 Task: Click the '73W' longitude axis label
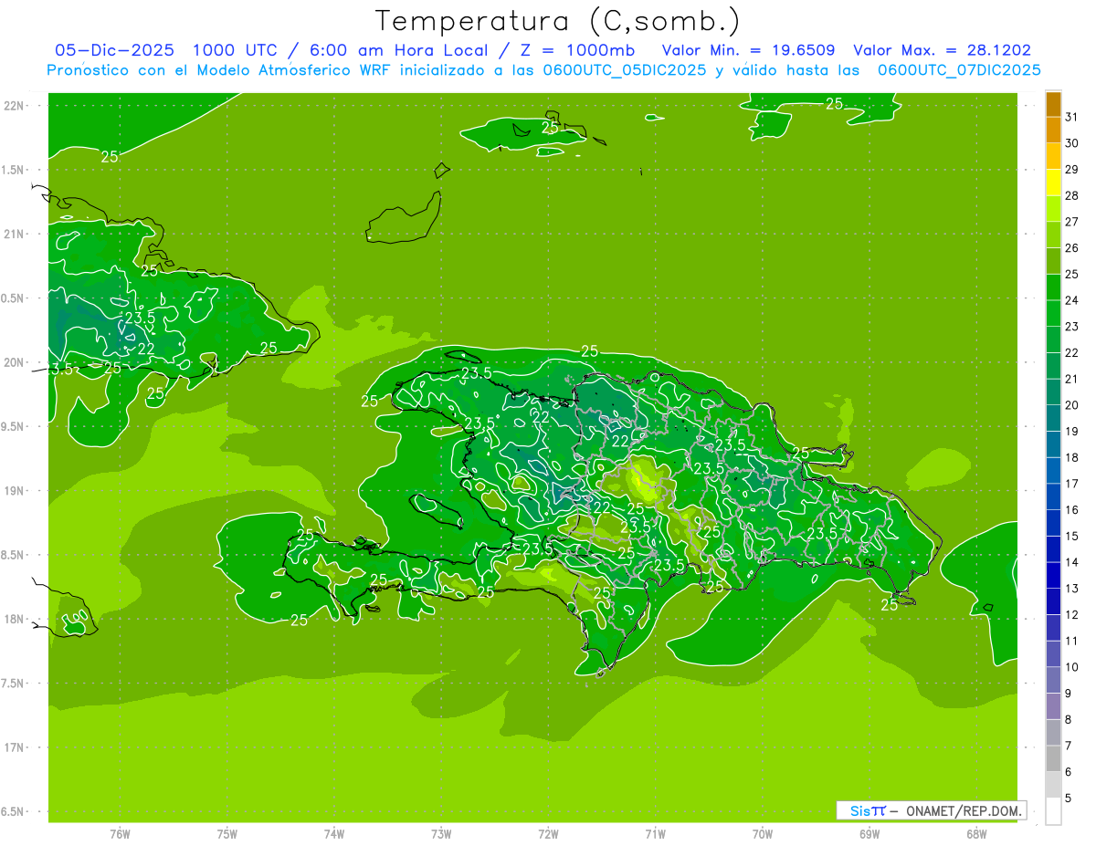pos(441,833)
